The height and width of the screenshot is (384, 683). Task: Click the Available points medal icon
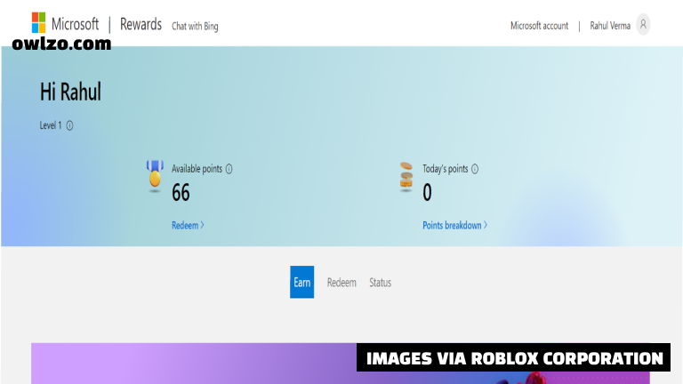[x=155, y=176]
